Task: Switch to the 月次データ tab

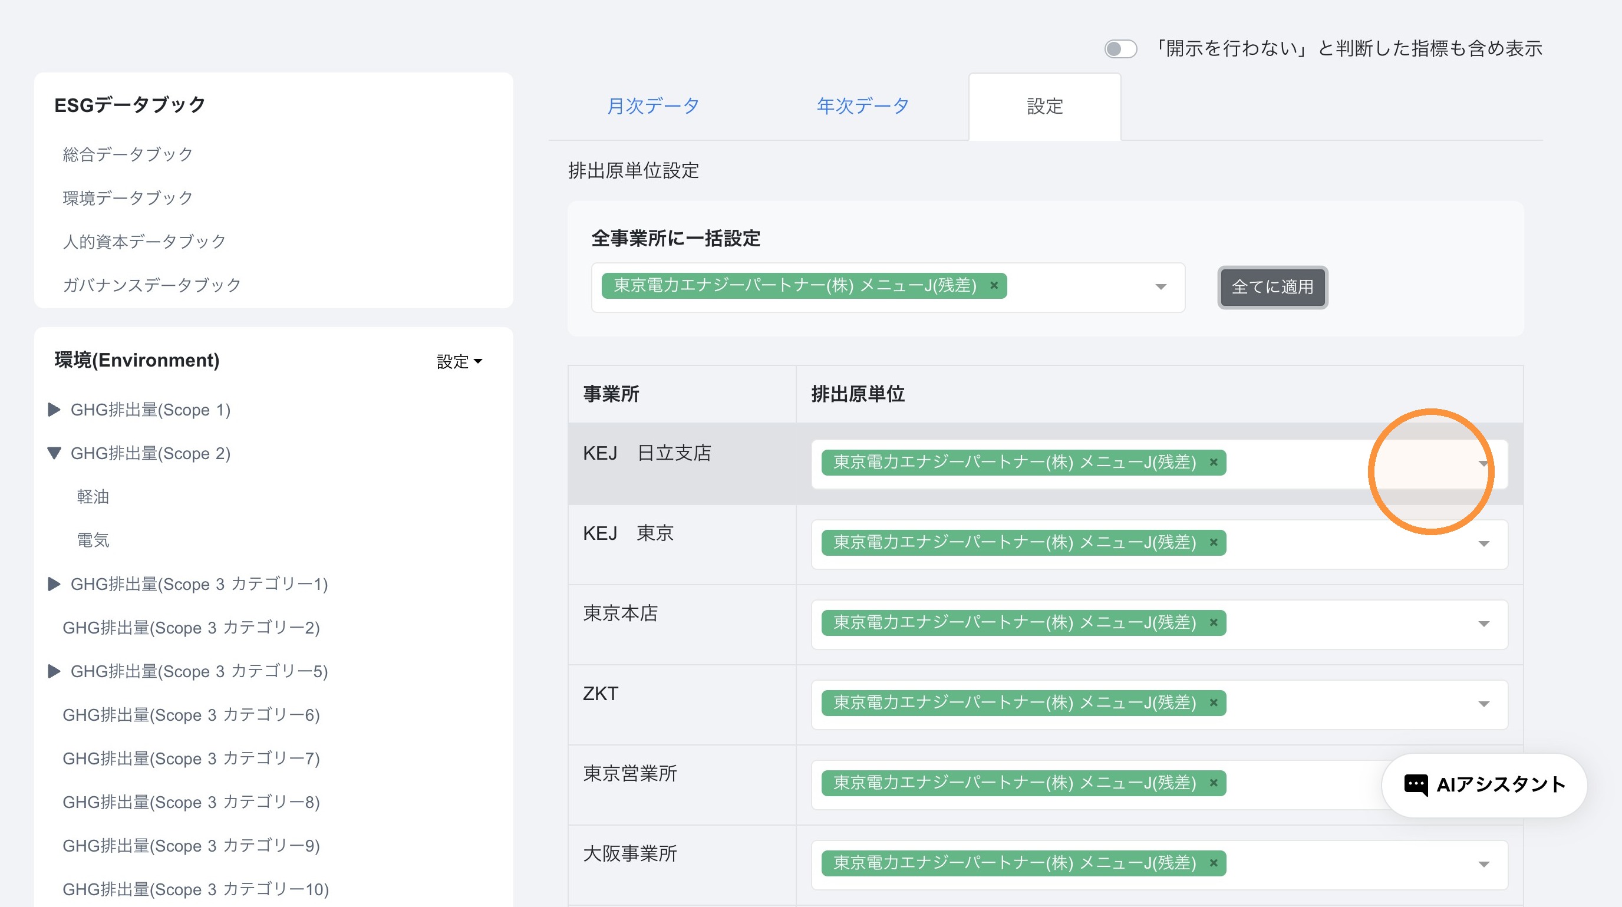Action: tap(653, 105)
